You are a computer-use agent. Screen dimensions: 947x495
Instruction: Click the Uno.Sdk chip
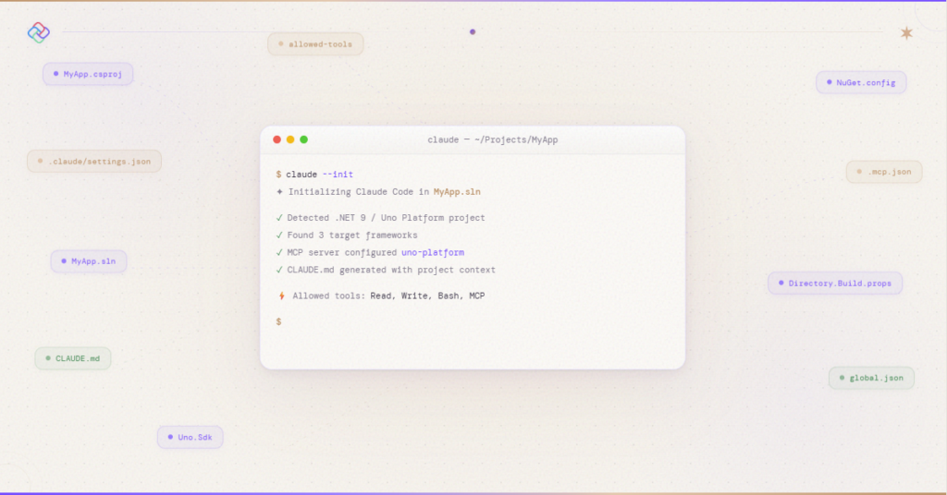(x=190, y=437)
